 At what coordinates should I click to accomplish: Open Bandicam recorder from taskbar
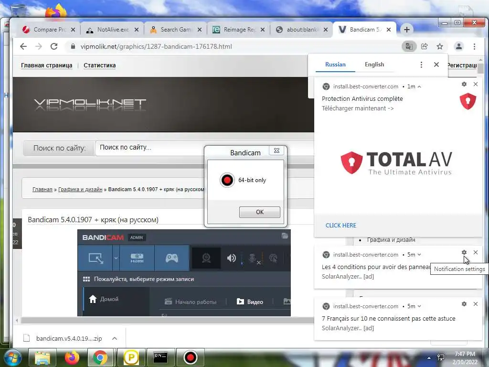pos(190,357)
